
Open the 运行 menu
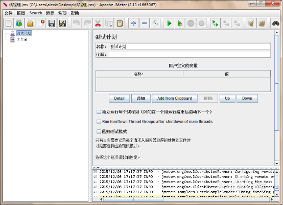click(x=50, y=13)
